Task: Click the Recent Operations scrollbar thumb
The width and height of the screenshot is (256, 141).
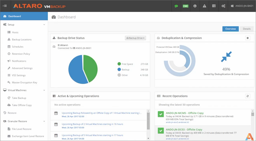Action: 253,114
